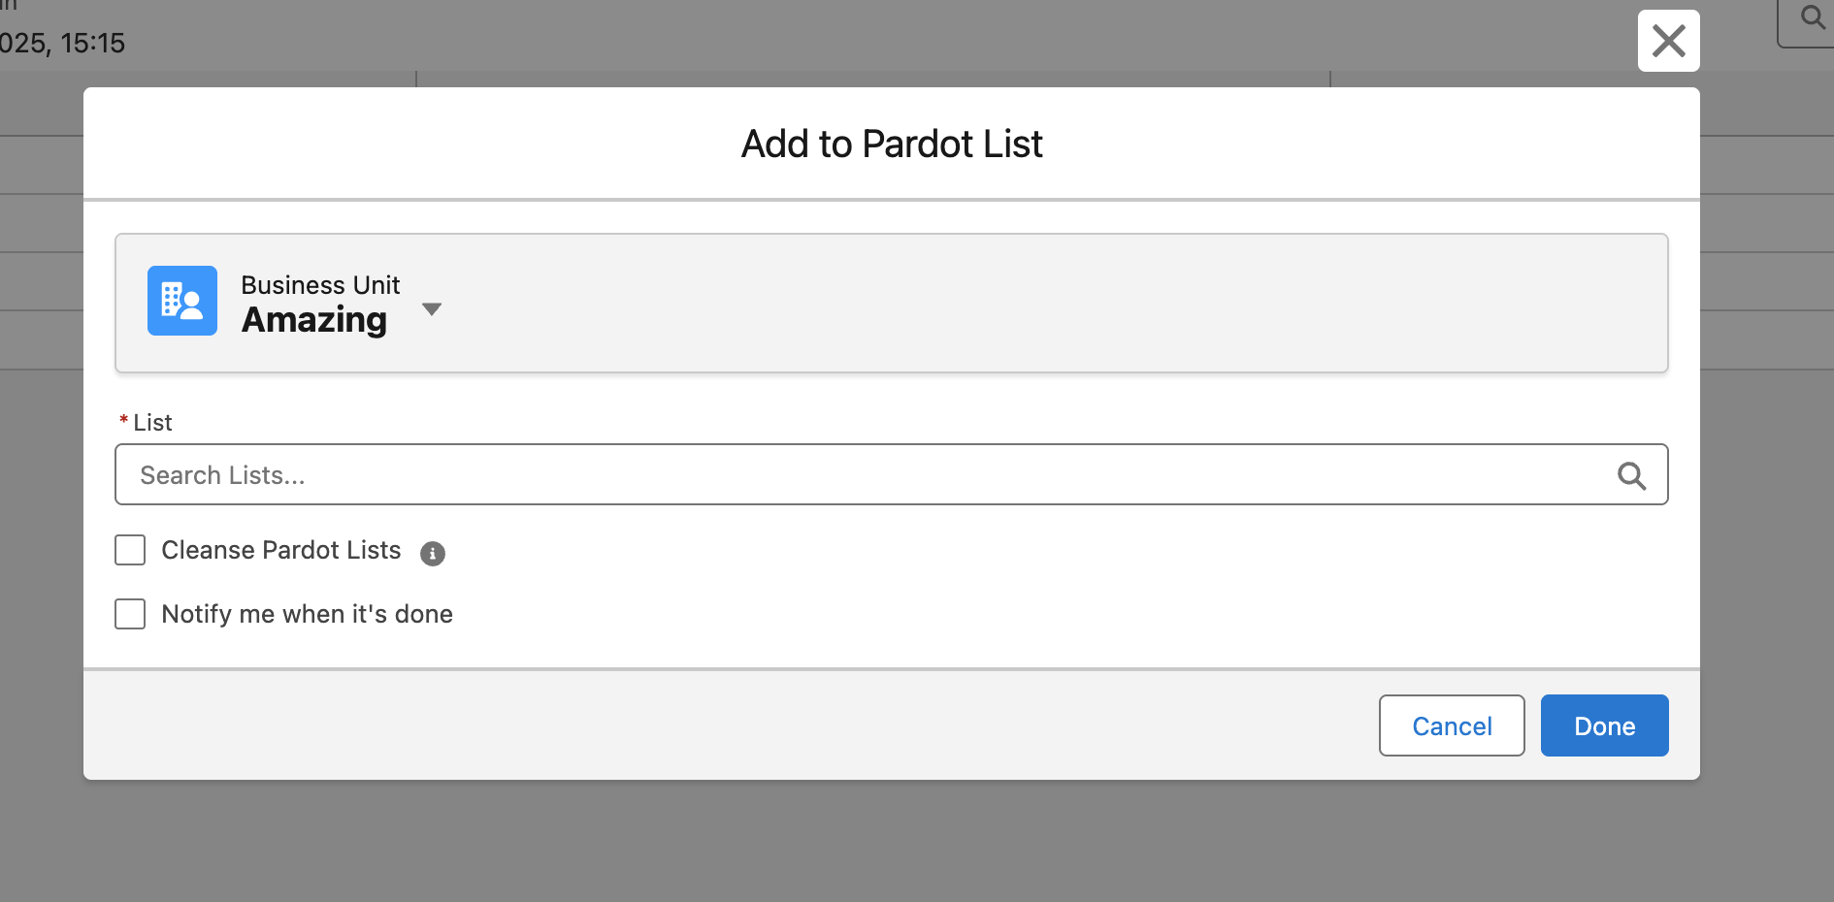This screenshot has height=902, width=1834.
Task: Click the Business Unit building icon
Action: [x=182, y=301]
